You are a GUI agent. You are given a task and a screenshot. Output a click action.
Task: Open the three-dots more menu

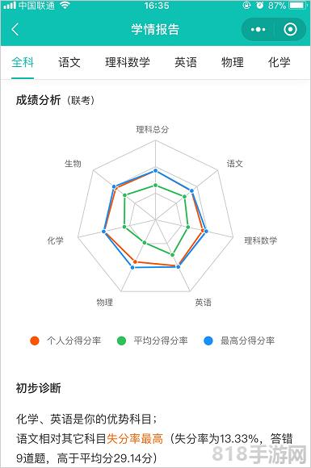pos(258,30)
